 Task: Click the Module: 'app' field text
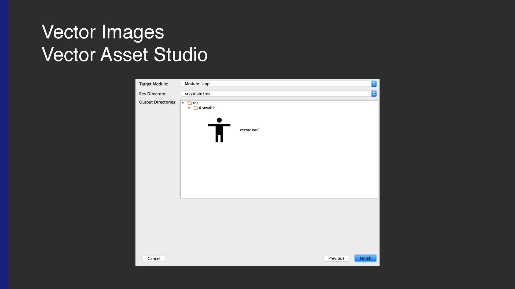(x=197, y=84)
